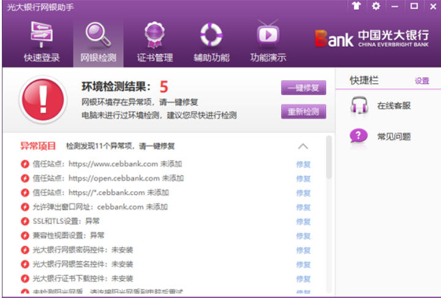Click text 允许弹出窗口网址: cebbank.com 未添加

tap(100, 207)
